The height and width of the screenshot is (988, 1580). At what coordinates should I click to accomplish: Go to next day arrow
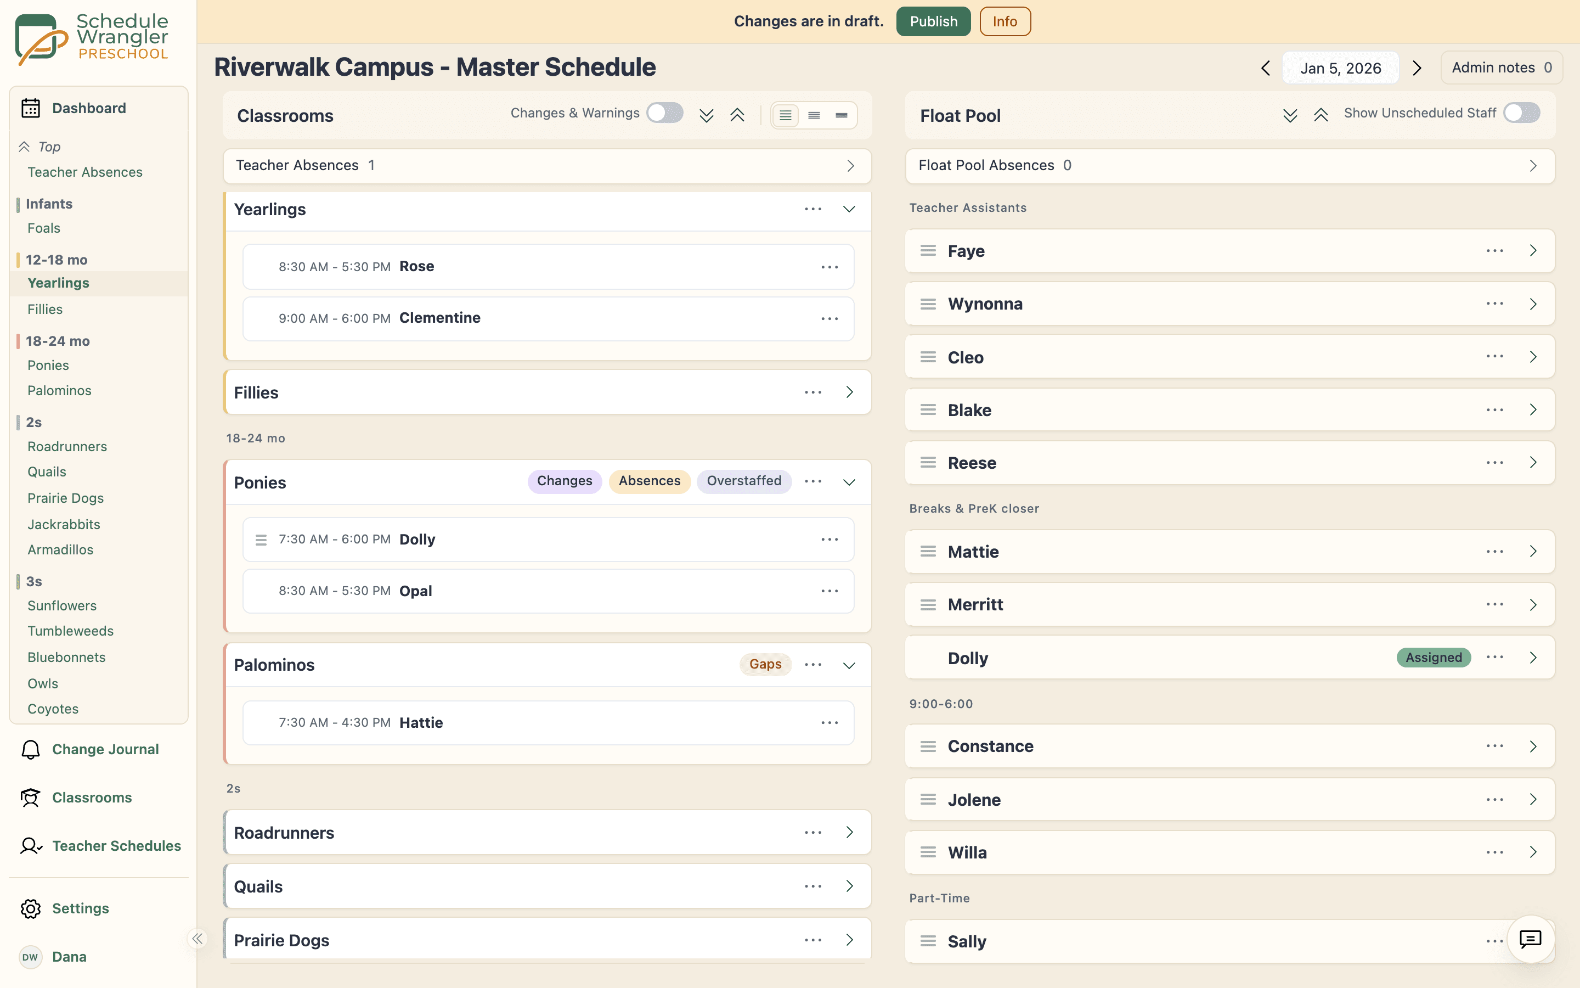(1417, 68)
